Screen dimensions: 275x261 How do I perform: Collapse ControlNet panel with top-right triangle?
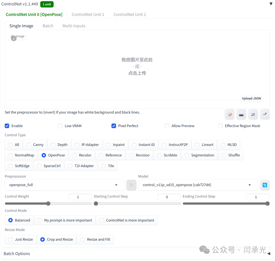click(x=271, y=4)
